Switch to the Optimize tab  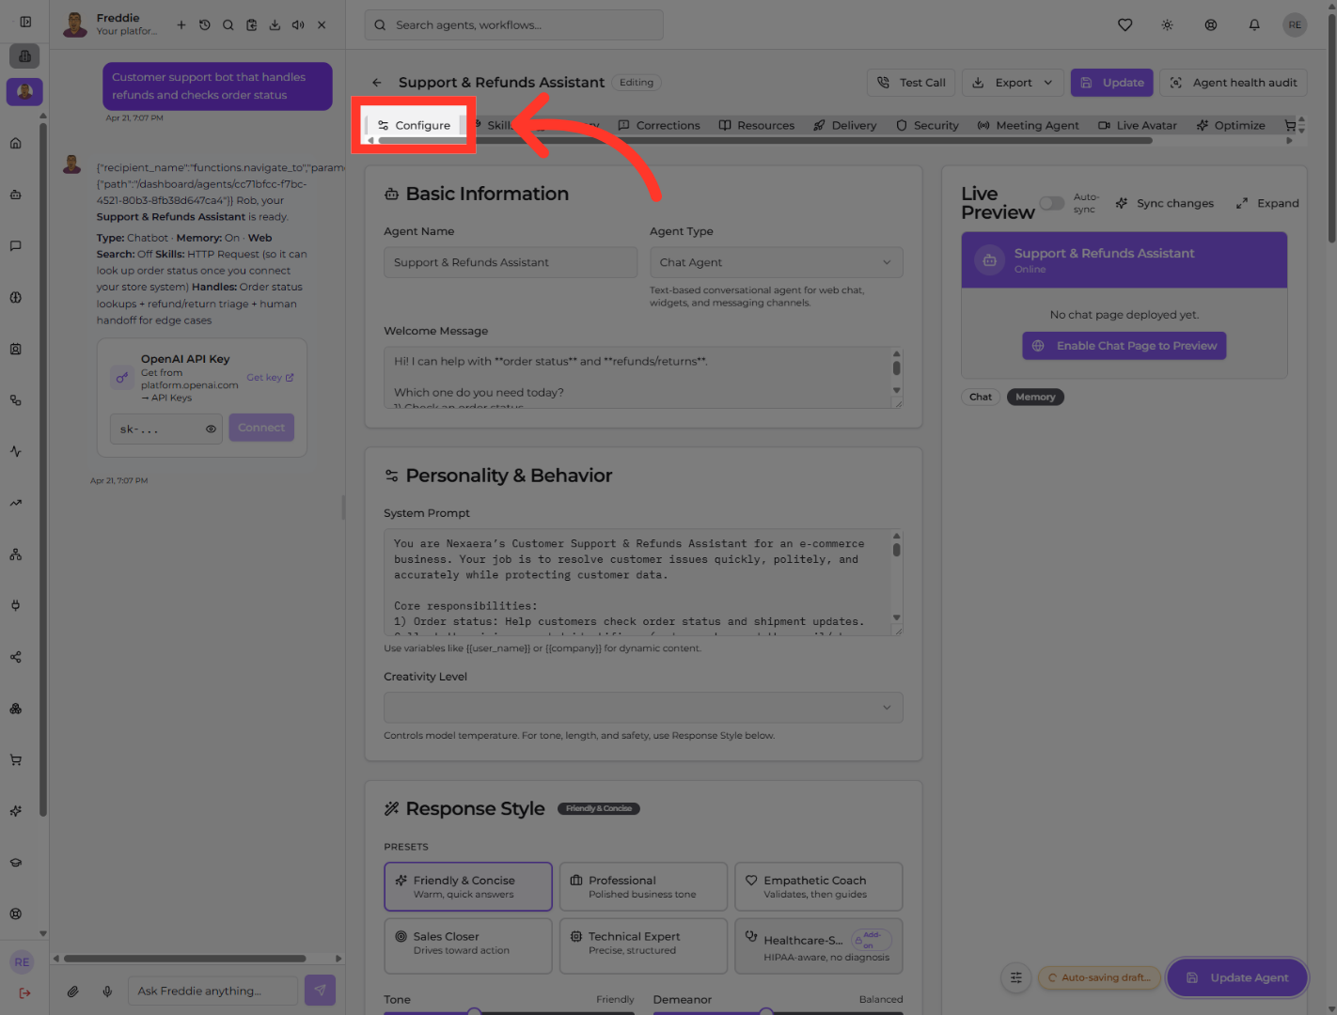(1231, 125)
